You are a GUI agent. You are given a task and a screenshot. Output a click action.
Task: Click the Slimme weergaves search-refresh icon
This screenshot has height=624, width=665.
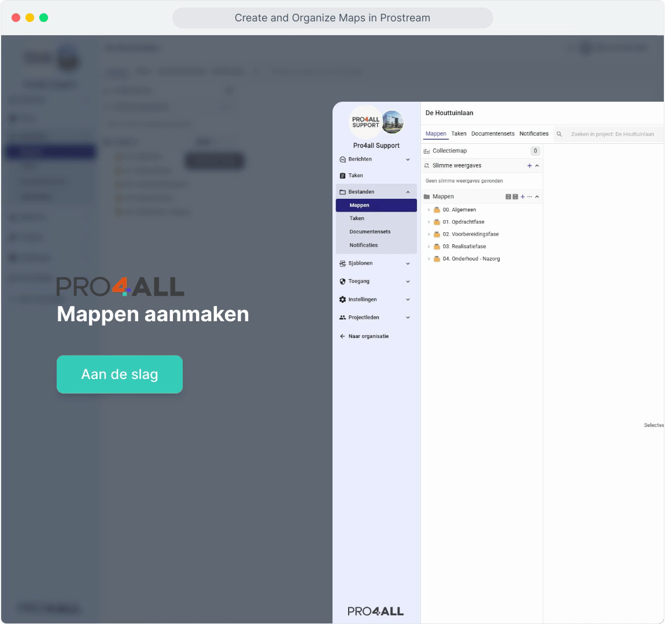pos(427,166)
